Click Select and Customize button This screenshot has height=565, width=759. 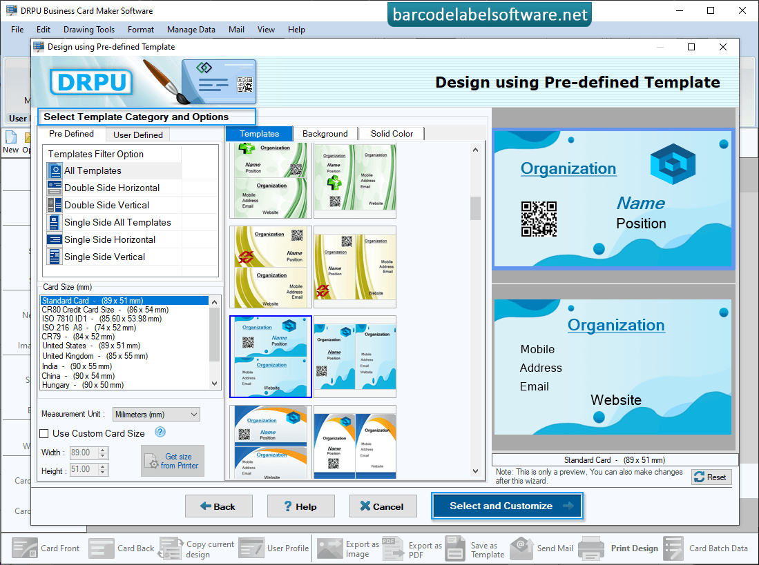[x=507, y=506]
